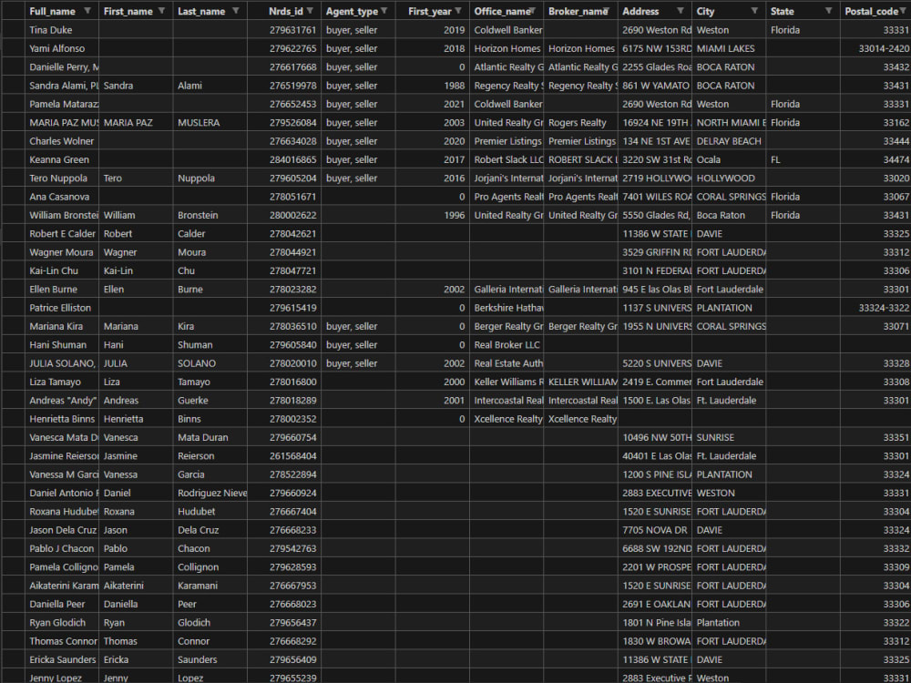
Task: Select last name cell Calder
Action: (210, 234)
